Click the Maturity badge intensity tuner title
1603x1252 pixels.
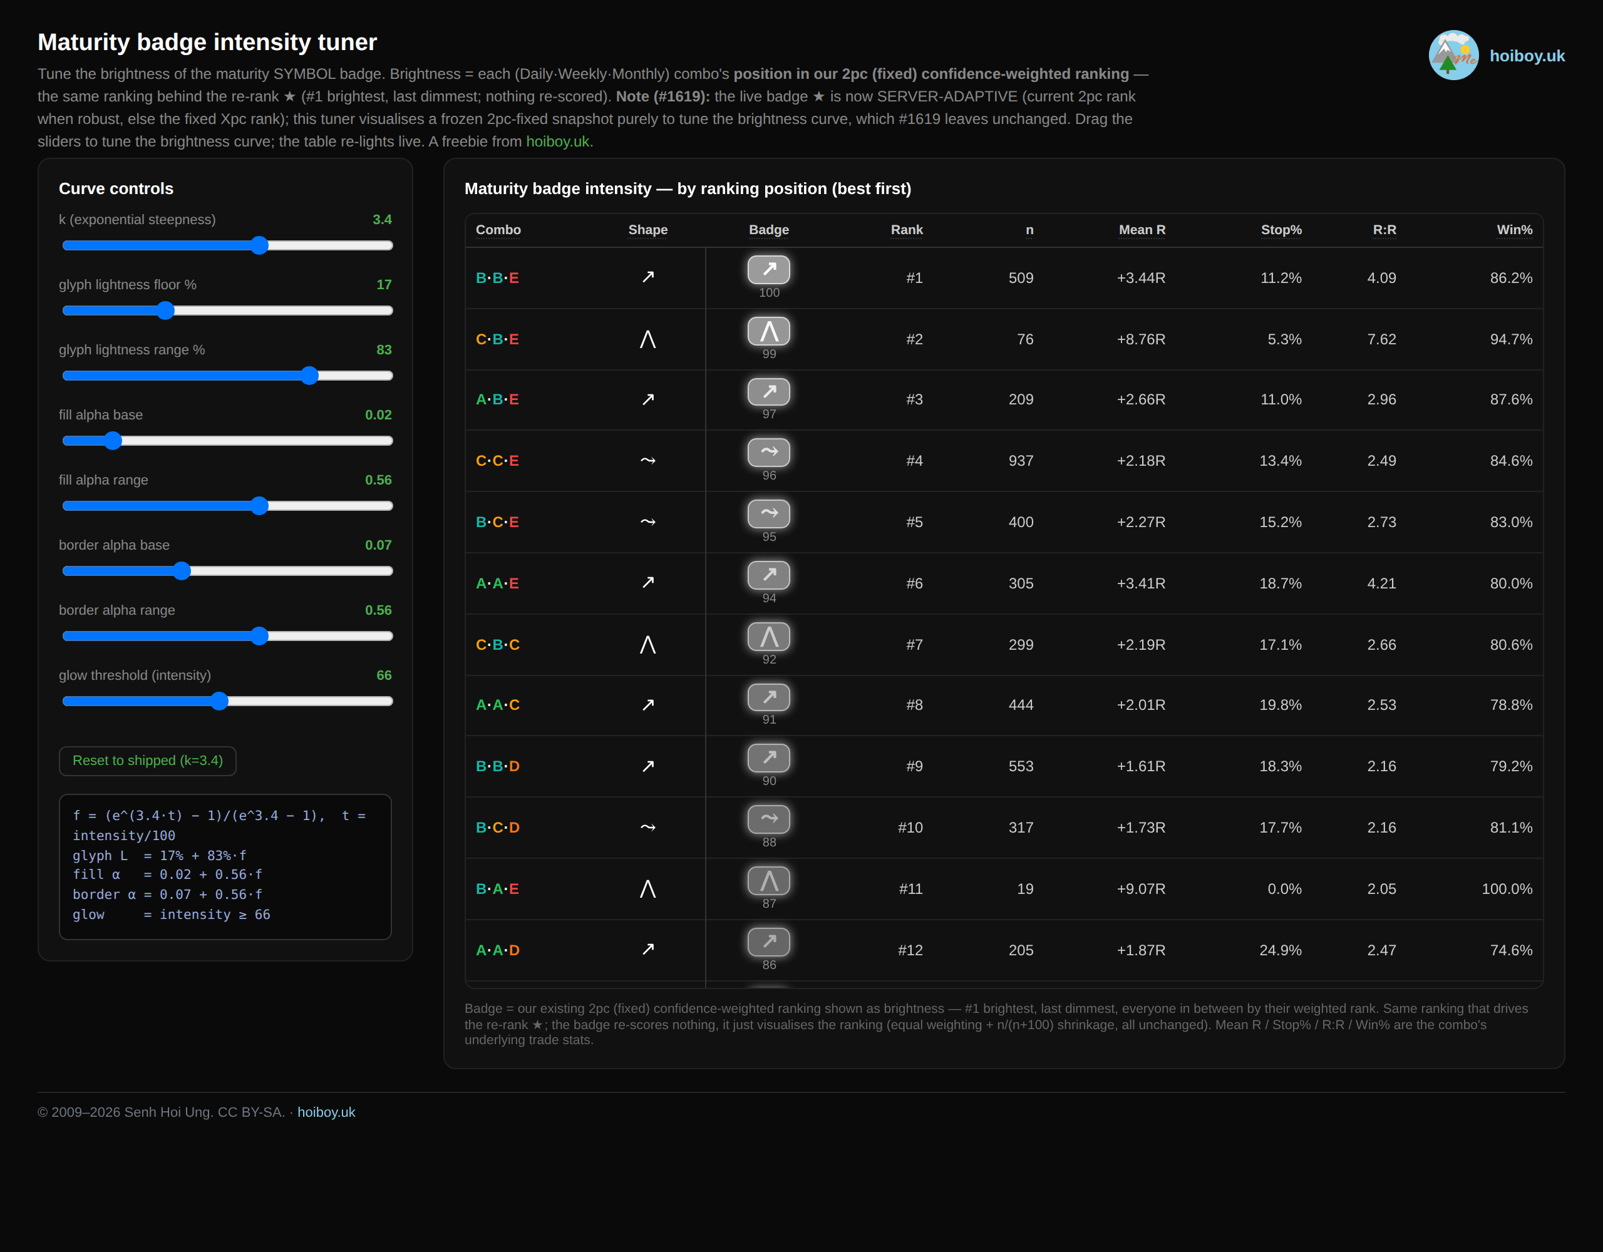pos(207,42)
